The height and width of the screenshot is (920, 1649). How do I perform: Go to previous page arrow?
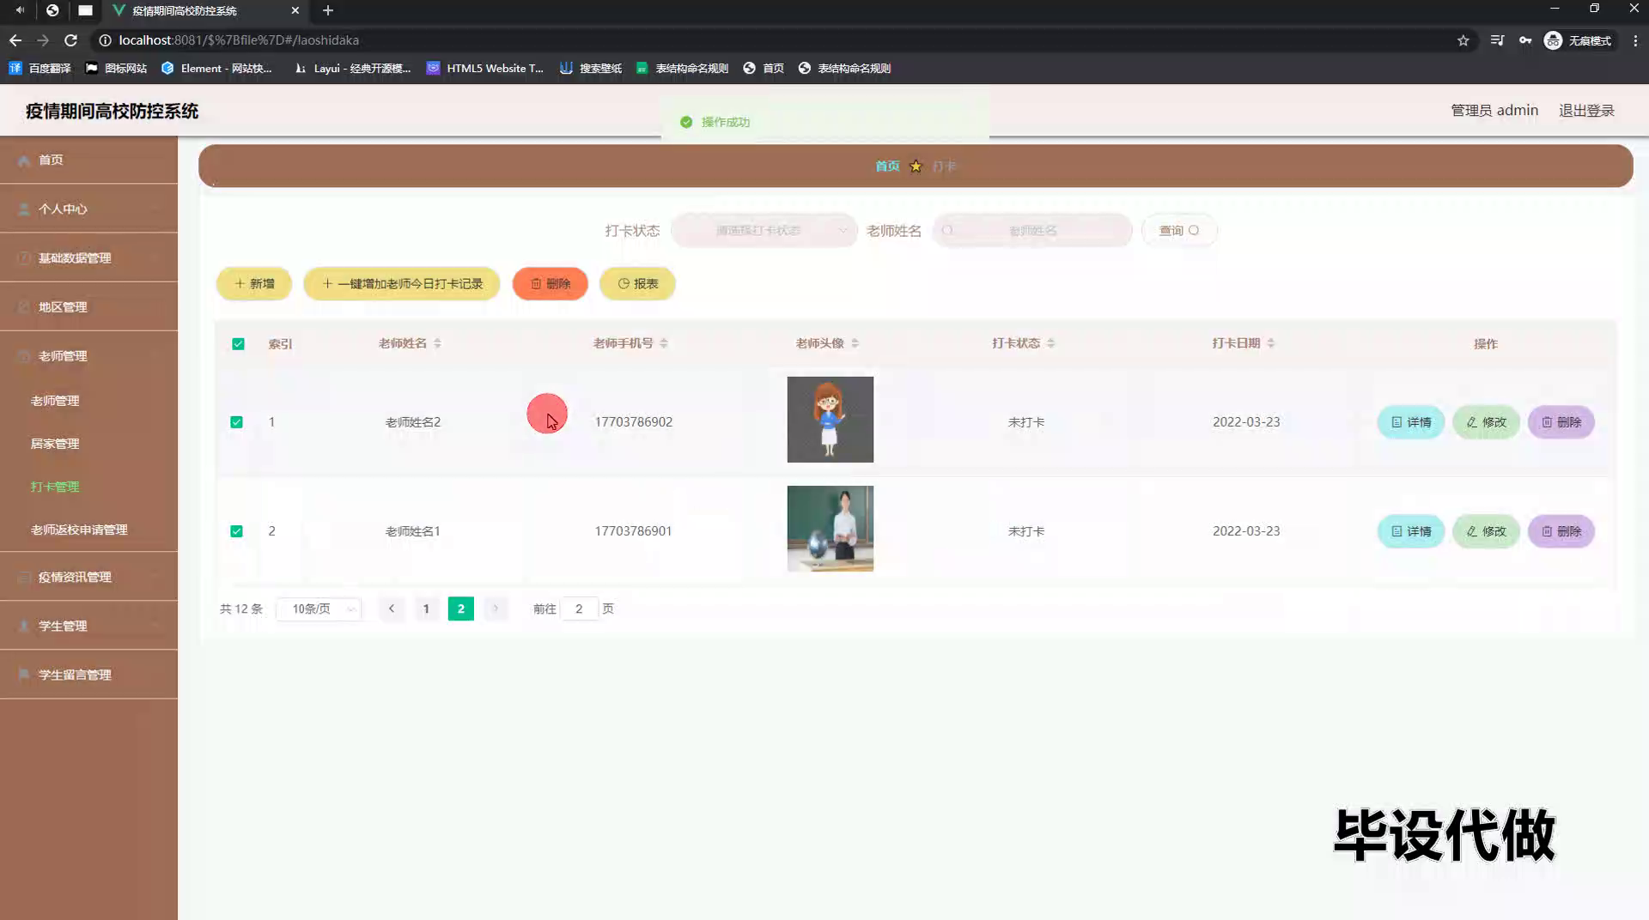click(392, 608)
